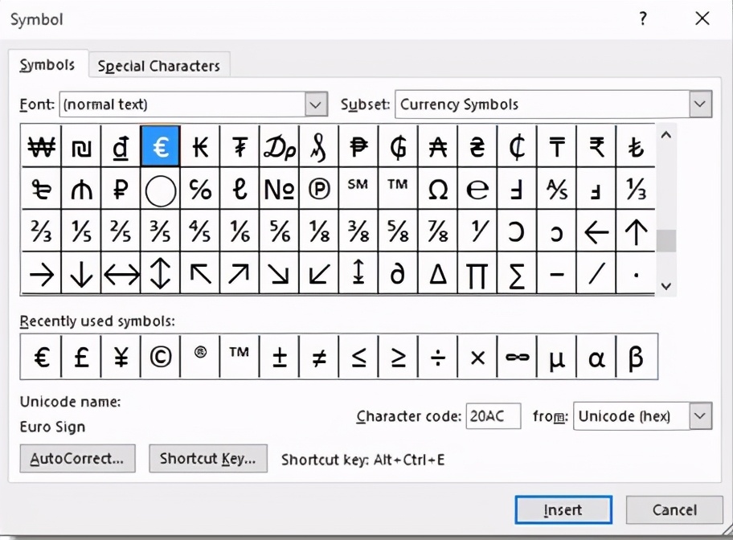Select the Hryvnia currency symbol

coord(477,146)
